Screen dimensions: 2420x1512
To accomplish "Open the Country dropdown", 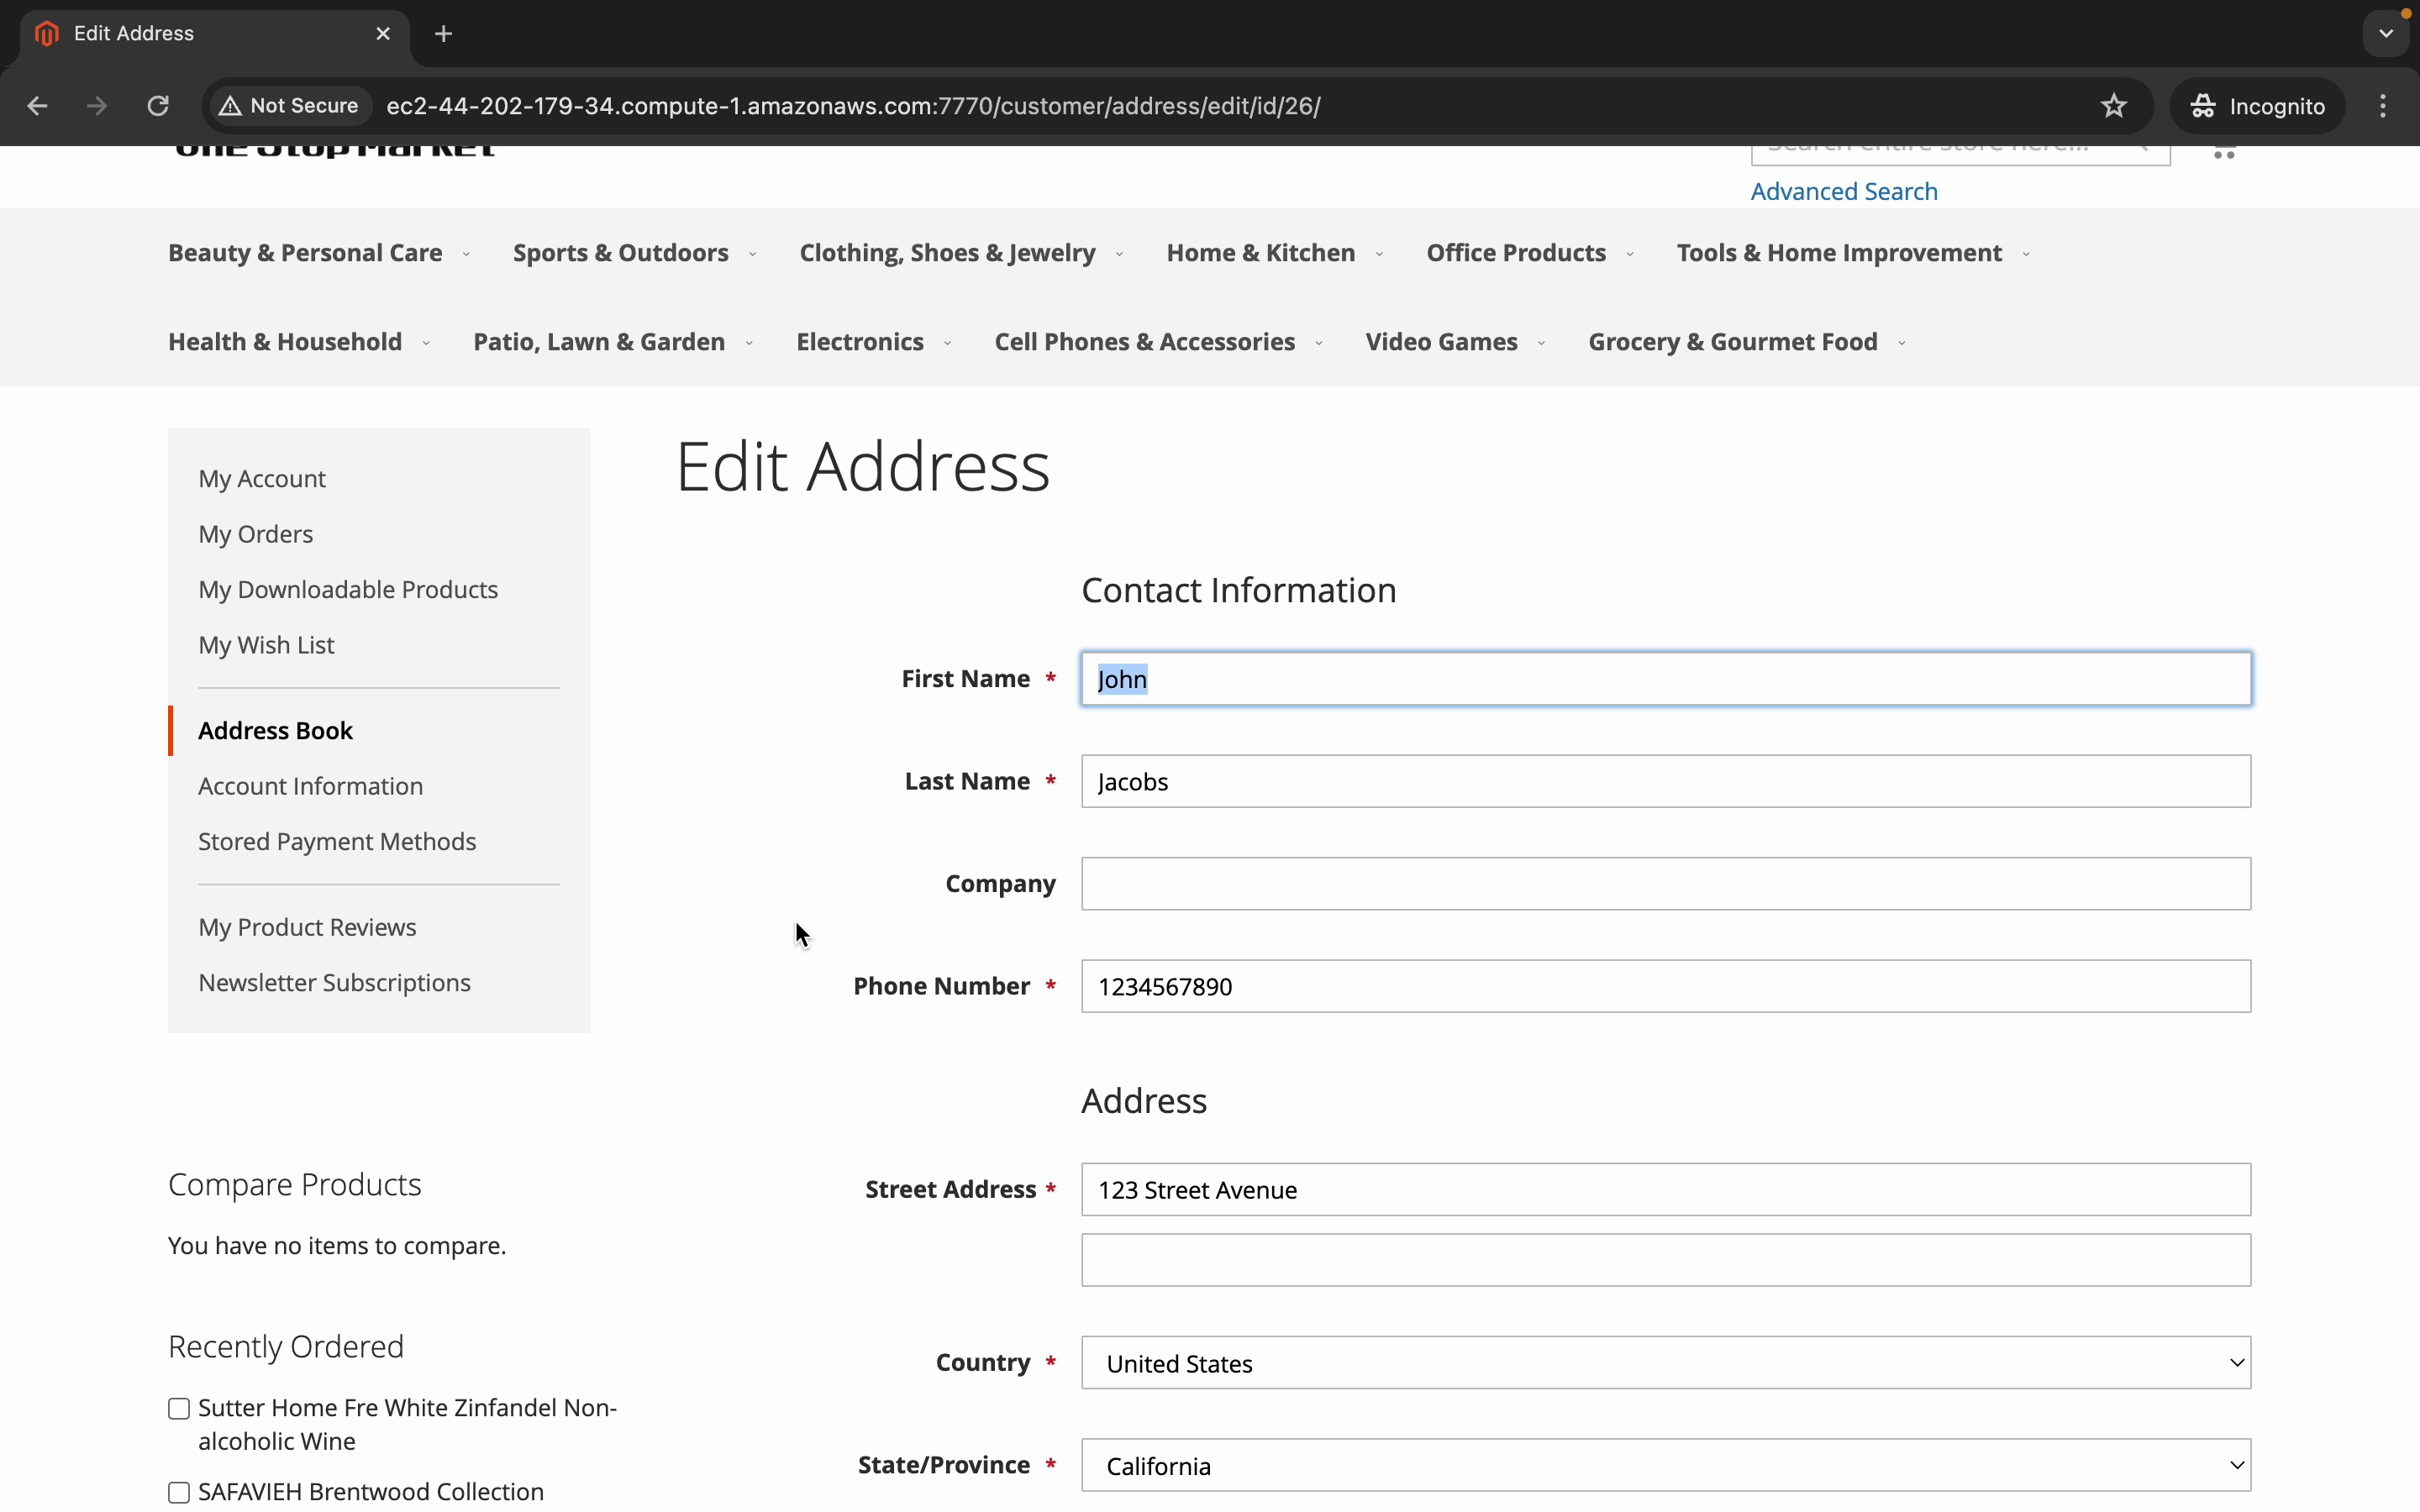I will (1665, 1363).
